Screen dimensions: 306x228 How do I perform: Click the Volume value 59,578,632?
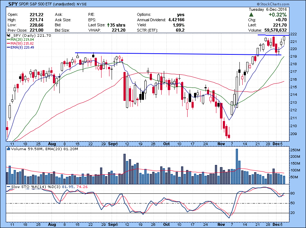pyautogui.click(x=275, y=30)
